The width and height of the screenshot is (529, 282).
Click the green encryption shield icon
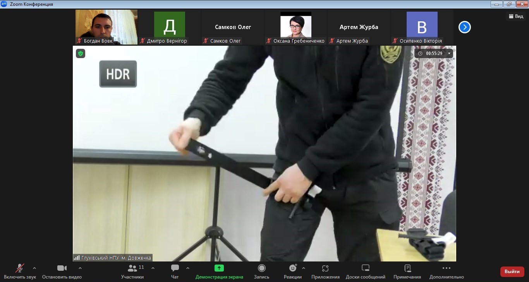click(81, 53)
